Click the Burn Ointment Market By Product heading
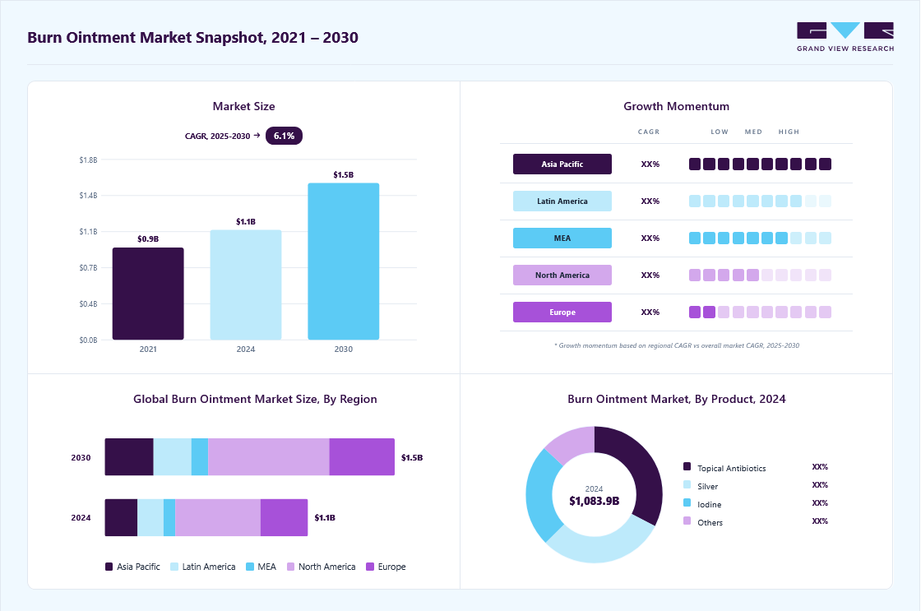921x611 pixels. (676, 399)
